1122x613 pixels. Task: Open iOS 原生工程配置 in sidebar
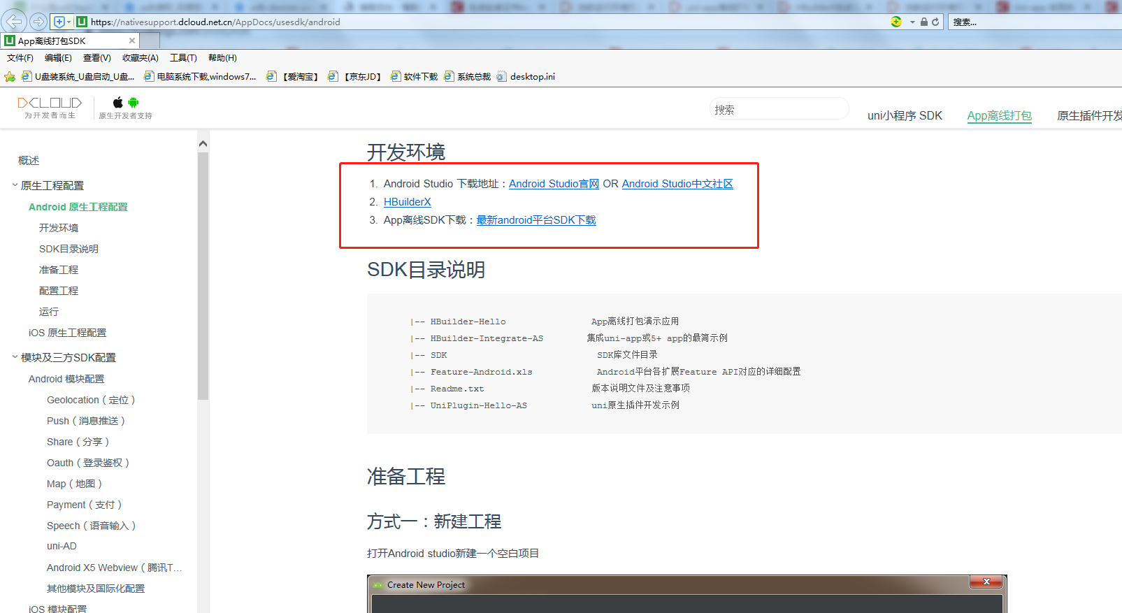click(68, 333)
